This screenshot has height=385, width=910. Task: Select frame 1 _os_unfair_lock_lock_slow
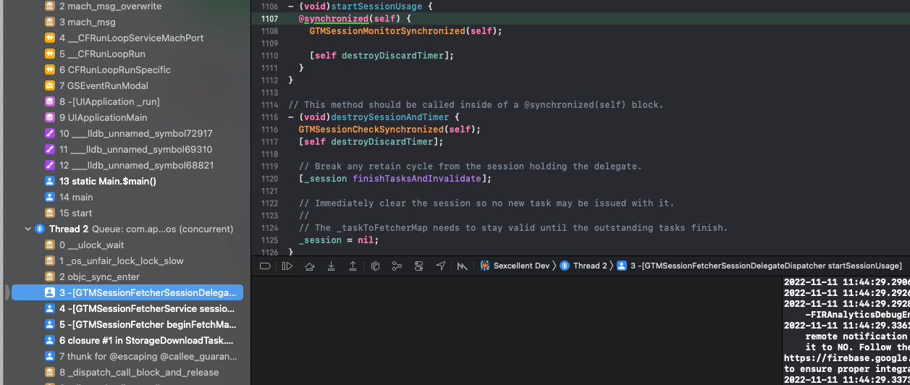tap(127, 261)
